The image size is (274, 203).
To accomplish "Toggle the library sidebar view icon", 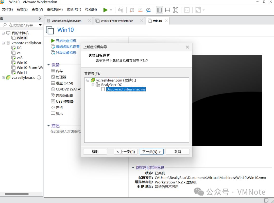I will click(x=159, y=10).
